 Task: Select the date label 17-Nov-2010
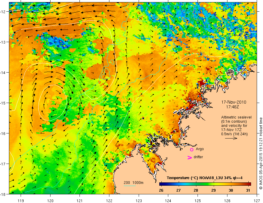click(234, 102)
